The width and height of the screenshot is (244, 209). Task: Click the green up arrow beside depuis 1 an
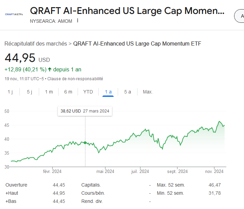pyautogui.click(x=50, y=69)
